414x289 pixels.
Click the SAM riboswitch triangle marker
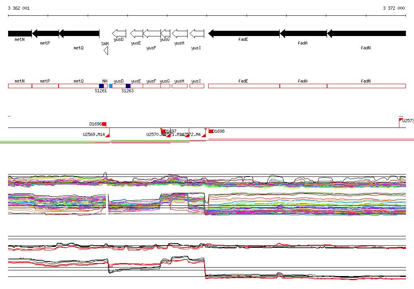point(106,51)
